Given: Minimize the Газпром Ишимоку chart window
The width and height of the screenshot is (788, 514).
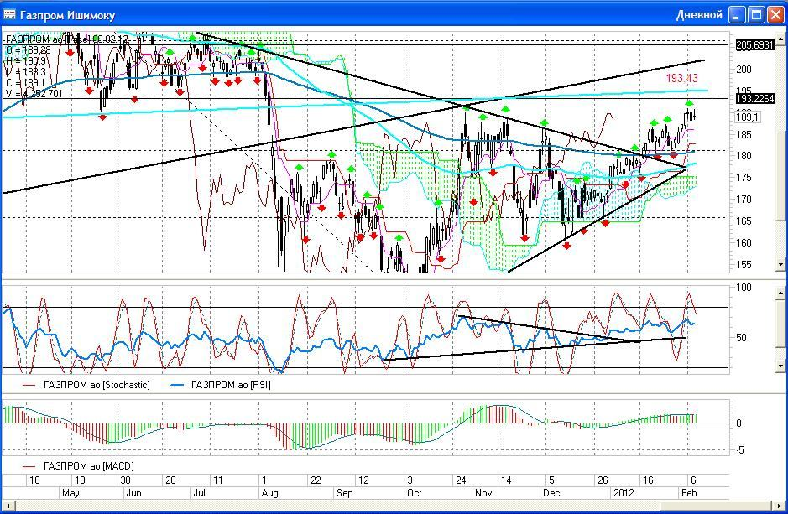Looking at the screenshot, I should pyautogui.click(x=738, y=14).
